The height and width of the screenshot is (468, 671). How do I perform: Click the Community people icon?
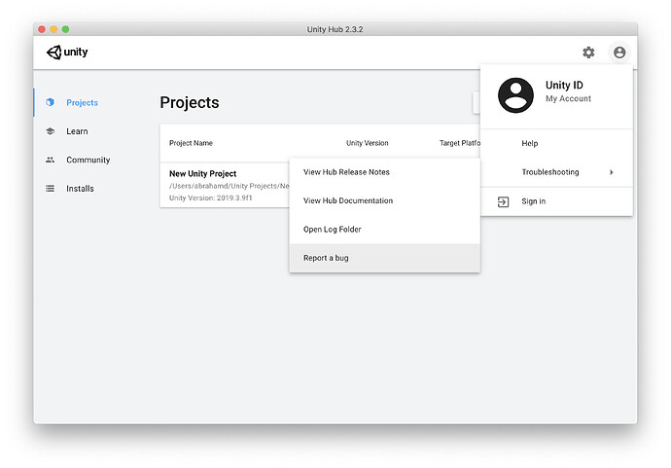pyautogui.click(x=50, y=160)
